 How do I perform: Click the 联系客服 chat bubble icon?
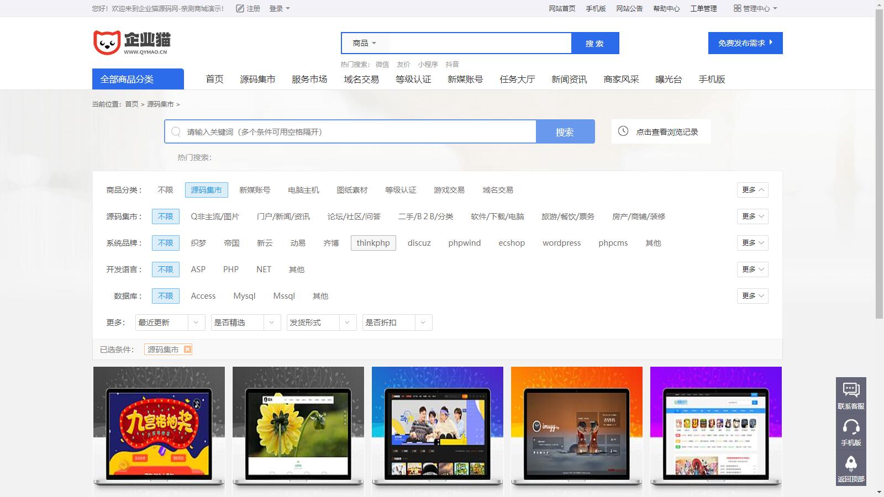pyautogui.click(x=851, y=390)
